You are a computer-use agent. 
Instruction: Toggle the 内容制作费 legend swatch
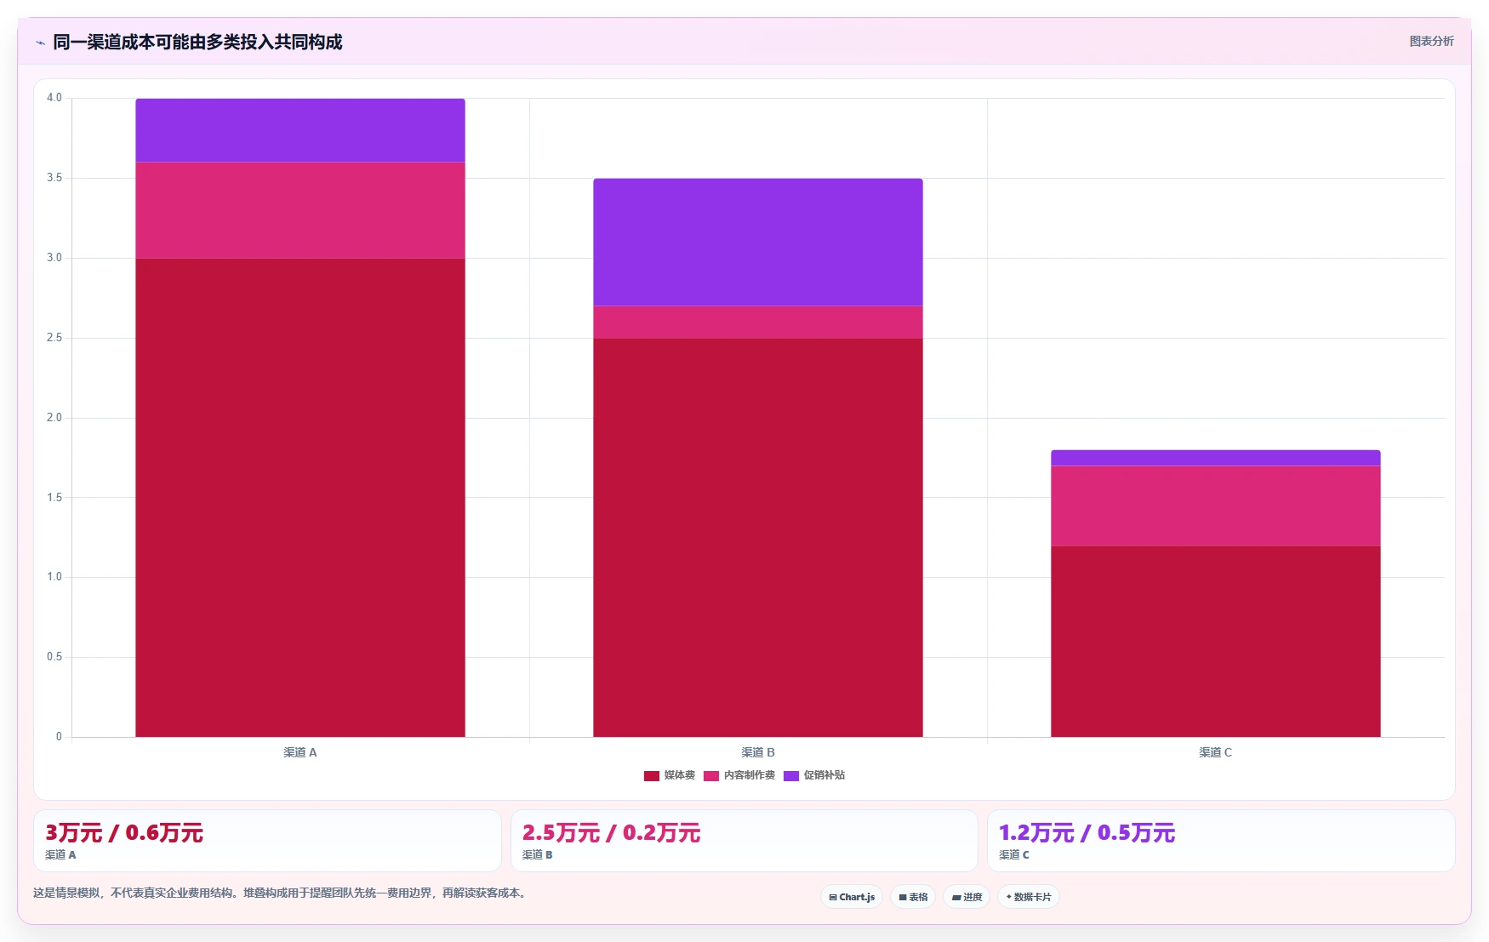(x=711, y=775)
